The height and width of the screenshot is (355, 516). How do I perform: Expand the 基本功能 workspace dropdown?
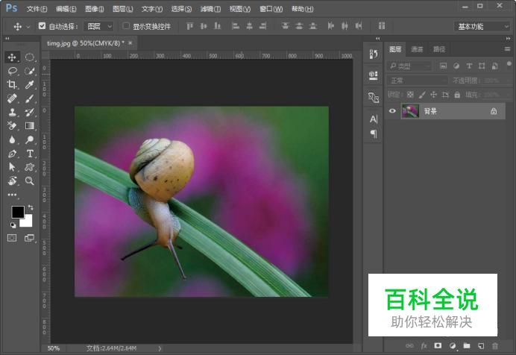pos(482,26)
